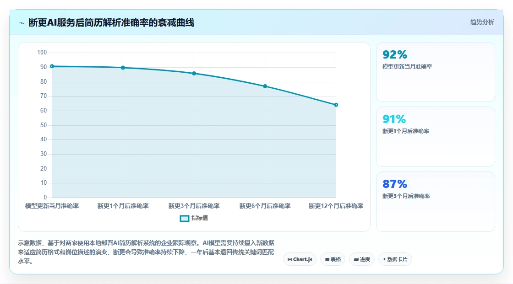Click the x-axis label 断更6个月后准确率
Image resolution: width=513 pixels, height=284 pixels.
tap(265, 206)
